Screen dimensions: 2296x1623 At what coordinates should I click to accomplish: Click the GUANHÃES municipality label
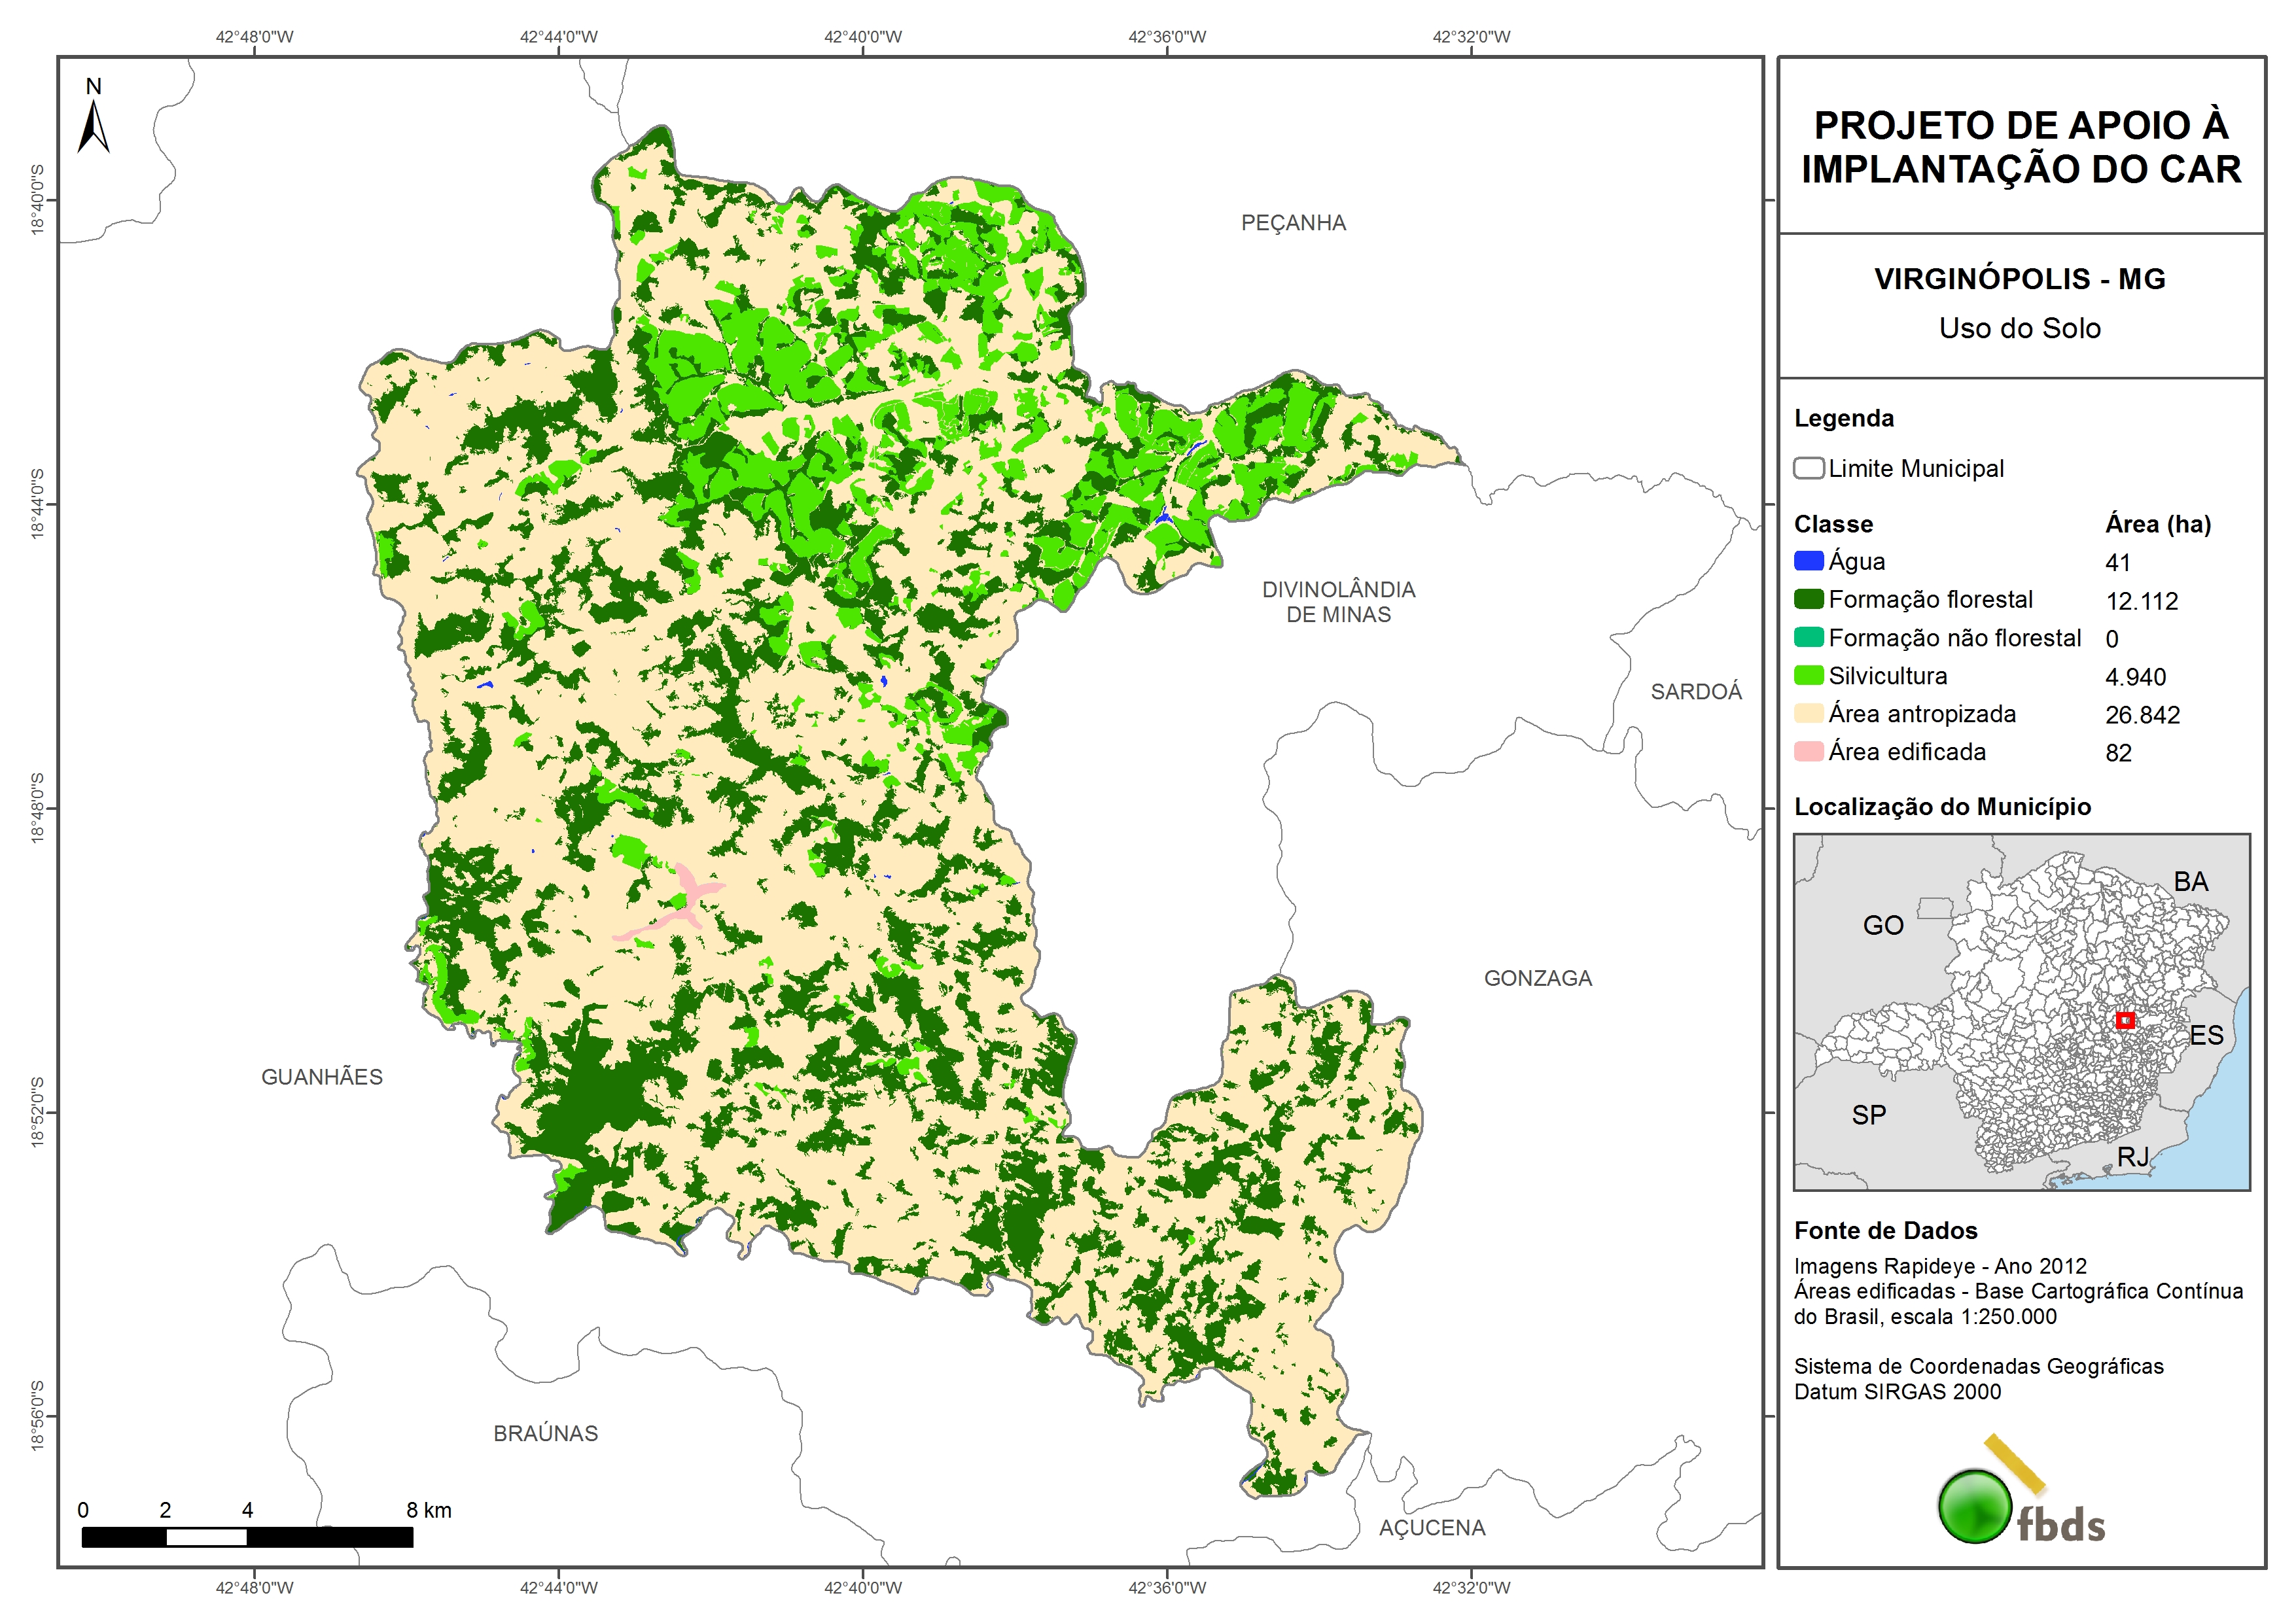pos(322,1077)
